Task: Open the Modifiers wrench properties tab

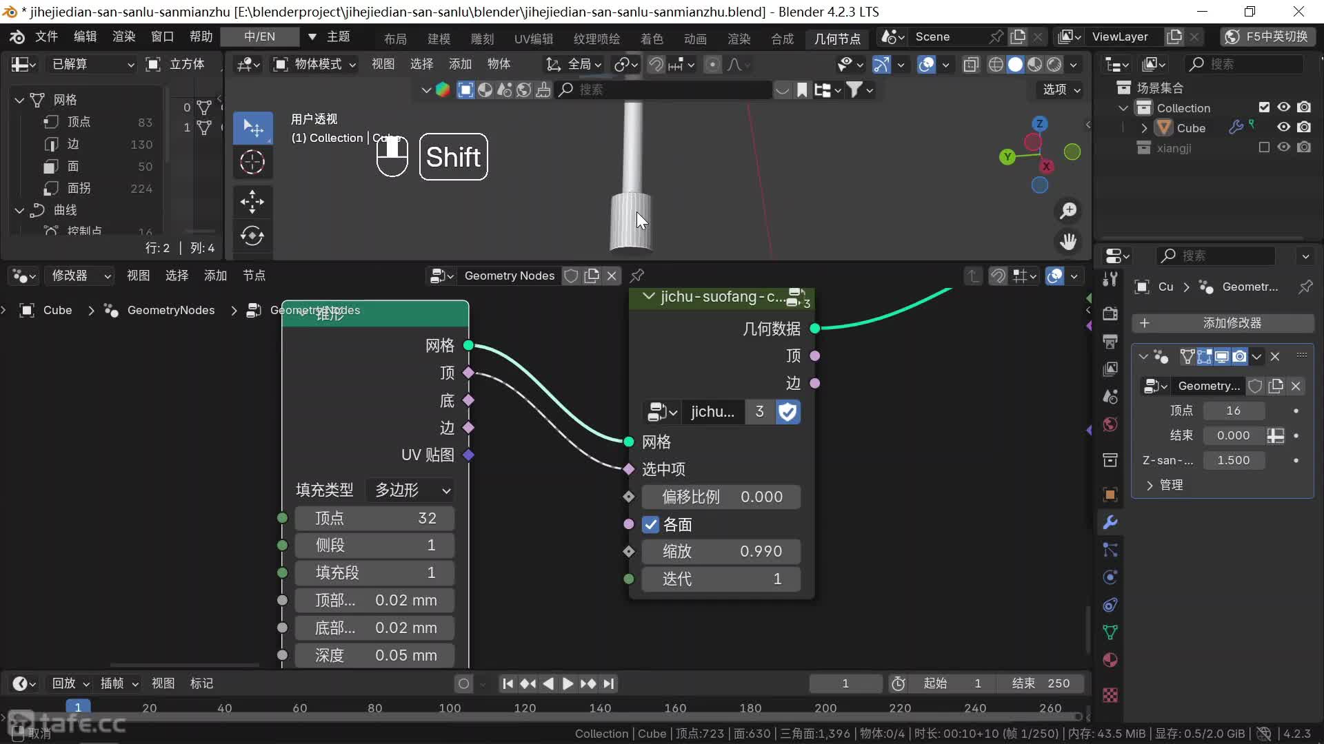Action: pos(1110,522)
